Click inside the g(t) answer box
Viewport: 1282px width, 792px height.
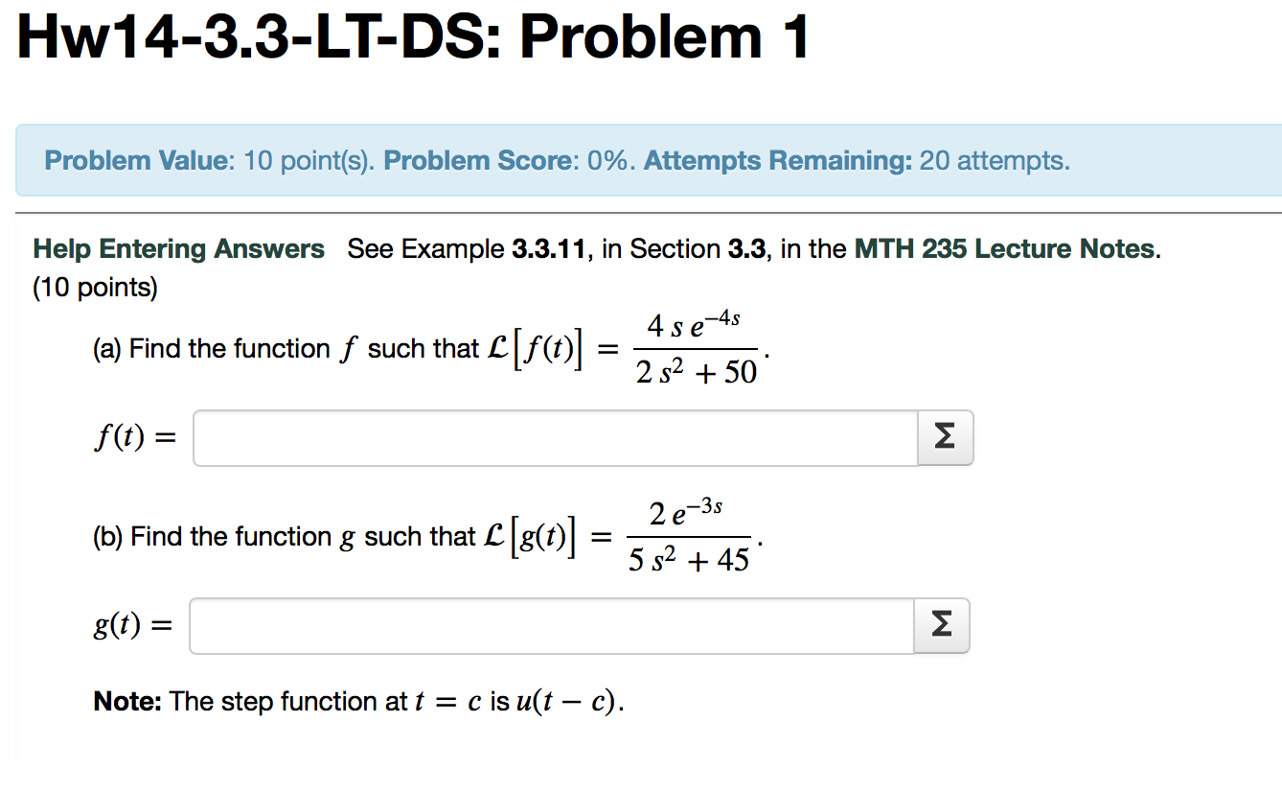(x=551, y=625)
